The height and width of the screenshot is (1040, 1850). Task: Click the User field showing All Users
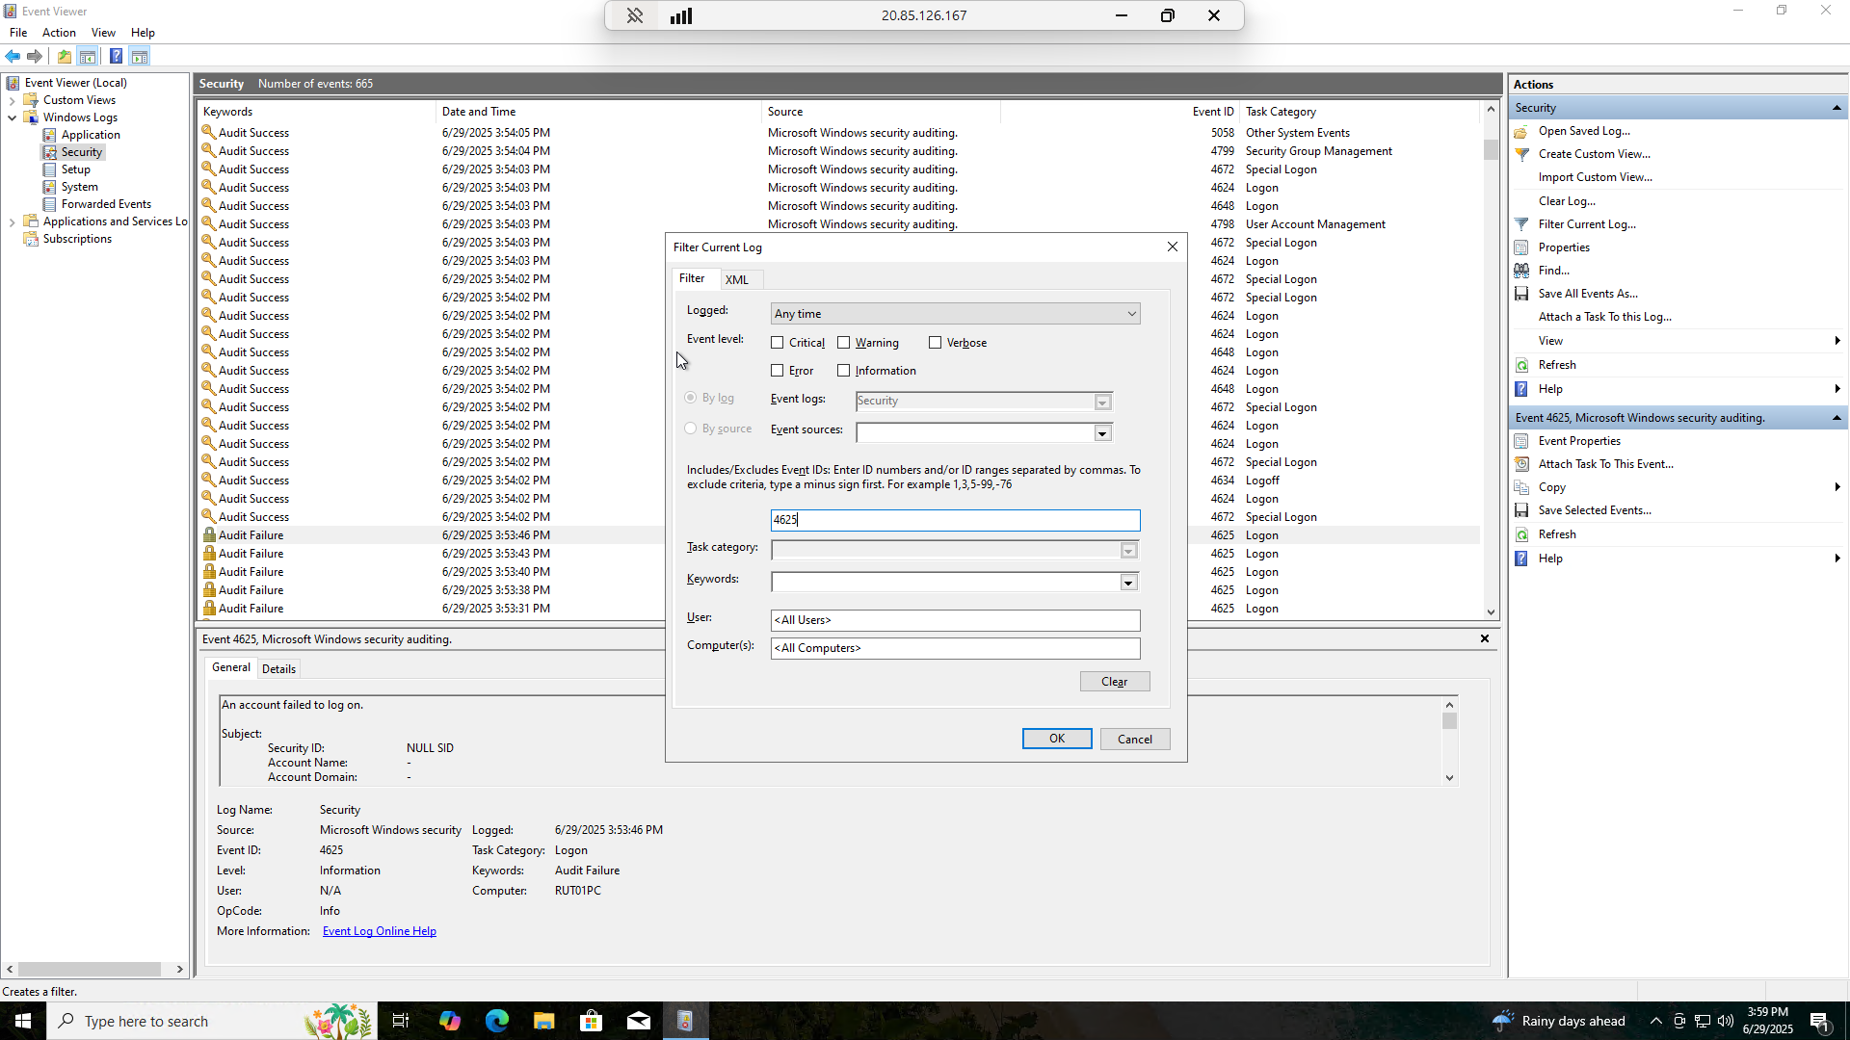(955, 620)
